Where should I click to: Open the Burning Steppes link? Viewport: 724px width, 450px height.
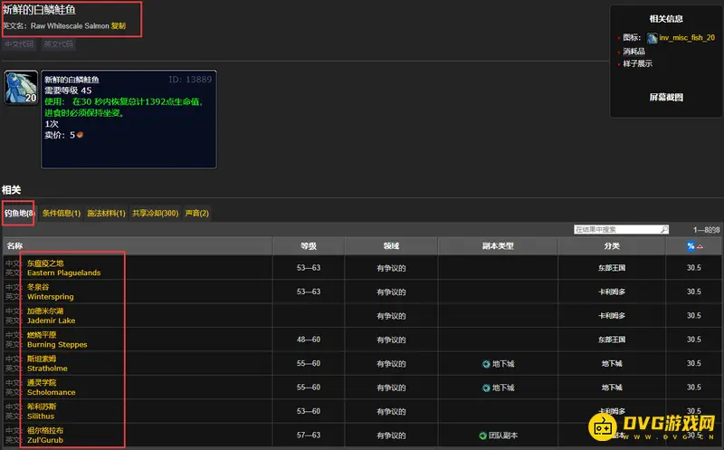[57, 345]
